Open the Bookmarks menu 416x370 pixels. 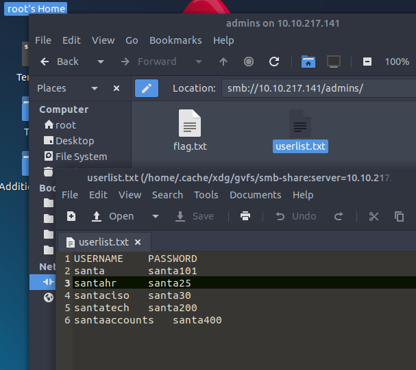(x=175, y=40)
